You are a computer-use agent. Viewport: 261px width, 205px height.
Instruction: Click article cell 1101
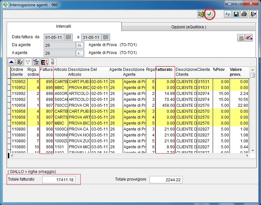(x=61, y=147)
